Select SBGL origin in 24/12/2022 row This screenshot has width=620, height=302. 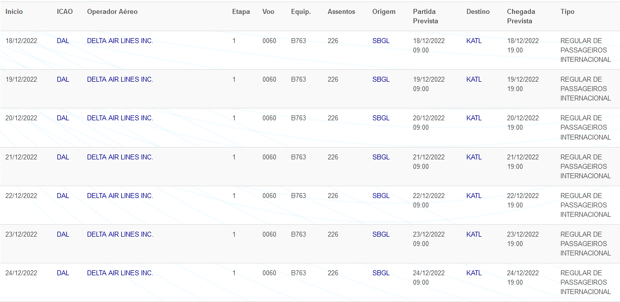coord(381,273)
